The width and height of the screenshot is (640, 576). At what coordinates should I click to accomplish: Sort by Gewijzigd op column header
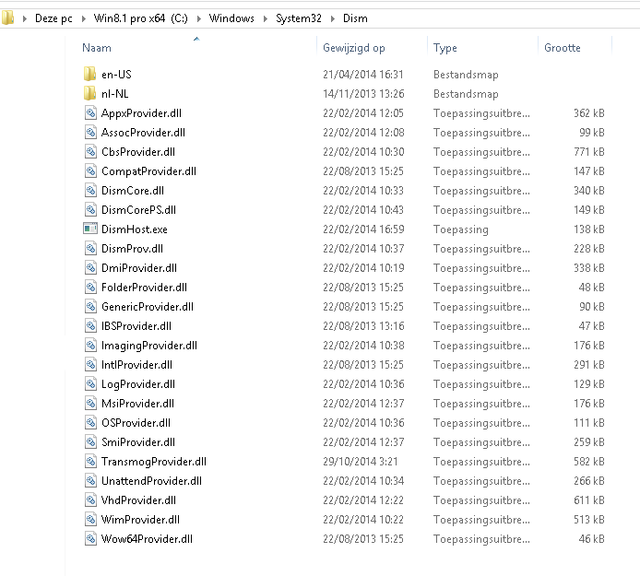(354, 48)
